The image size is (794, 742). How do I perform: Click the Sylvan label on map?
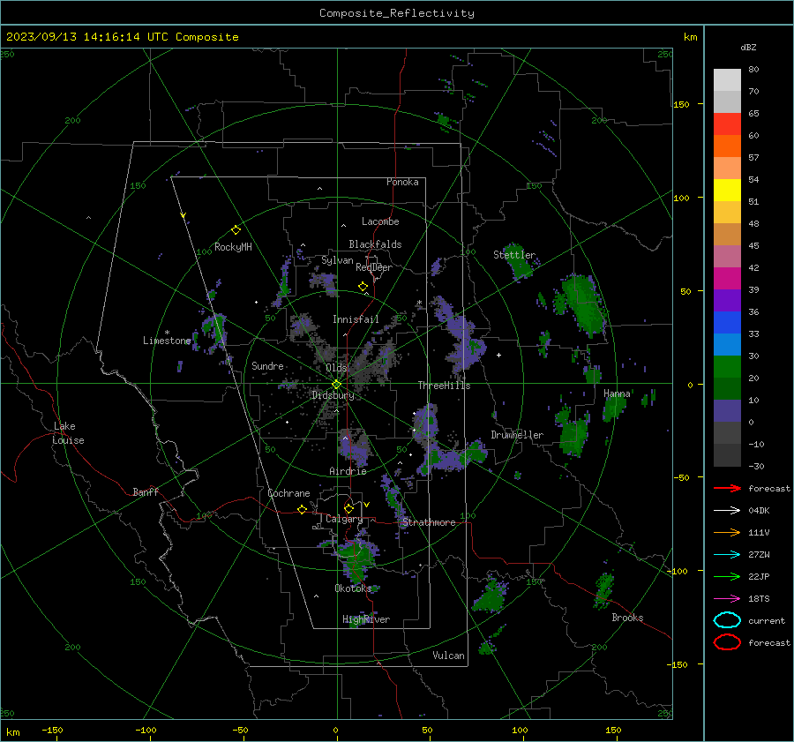[337, 260]
